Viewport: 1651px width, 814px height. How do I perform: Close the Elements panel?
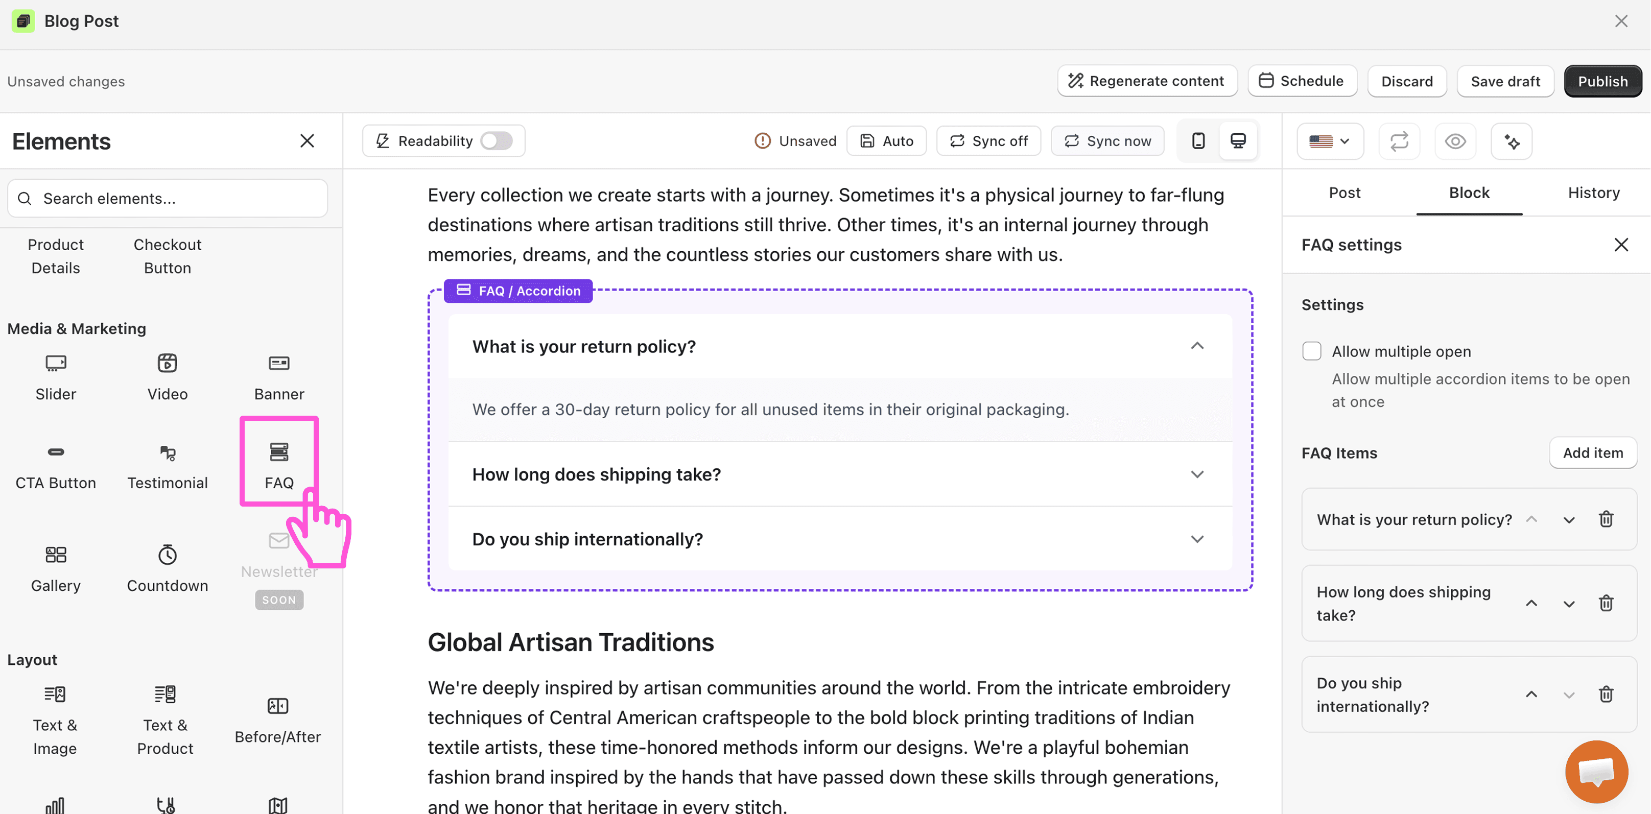[307, 141]
